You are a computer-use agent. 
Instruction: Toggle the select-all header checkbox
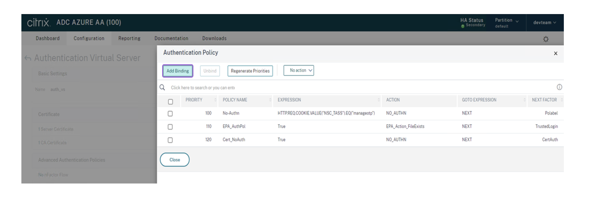(x=170, y=102)
